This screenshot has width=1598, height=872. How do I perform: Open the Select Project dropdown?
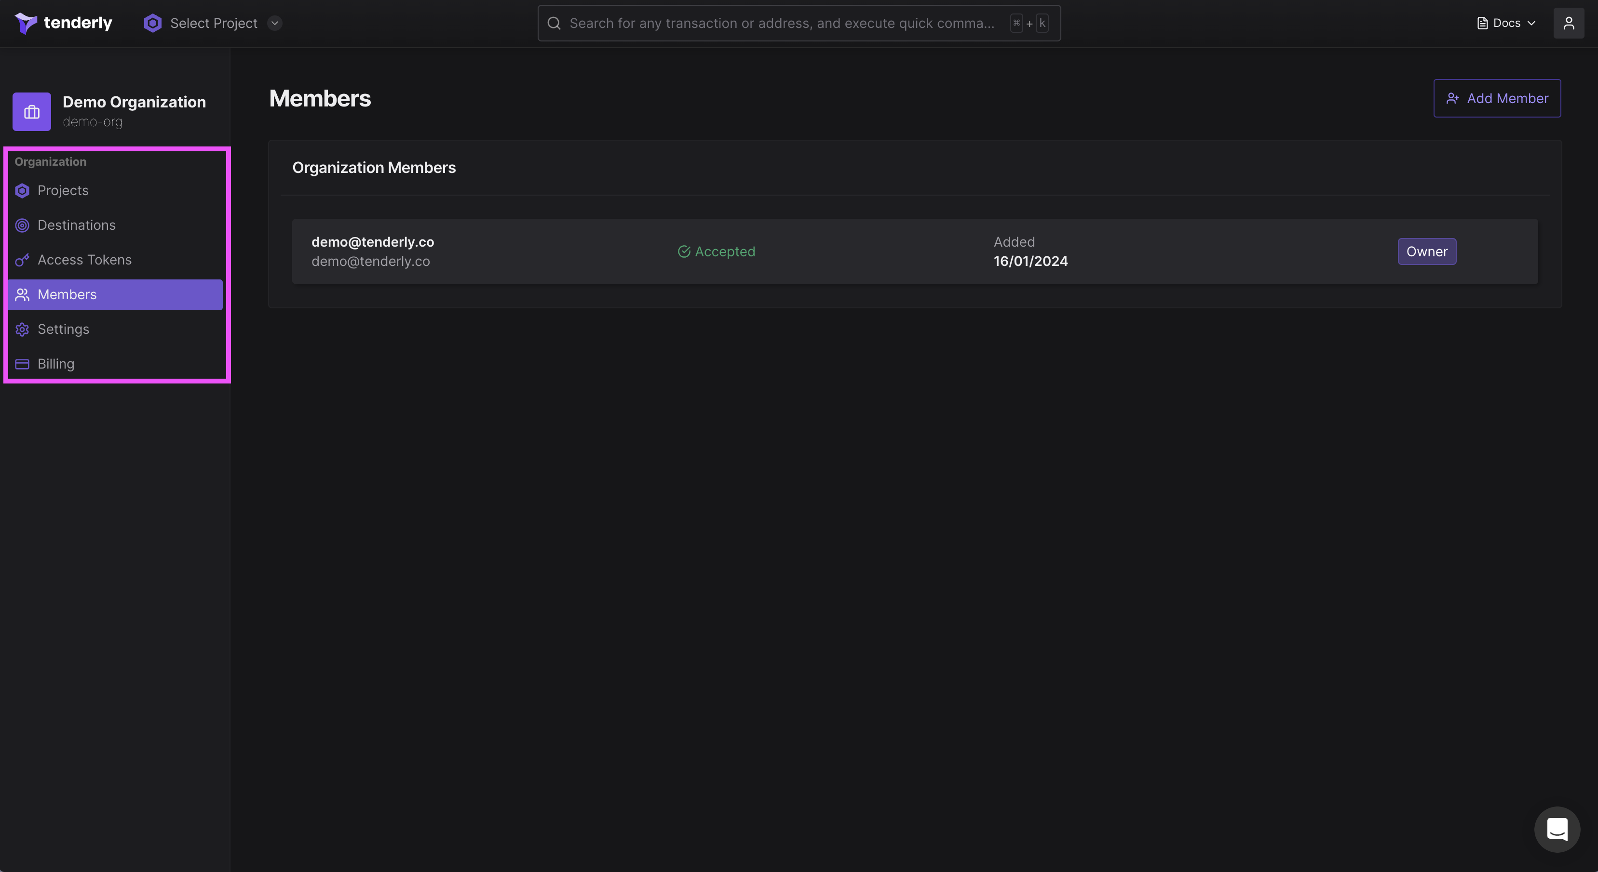pyautogui.click(x=213, y=23)
